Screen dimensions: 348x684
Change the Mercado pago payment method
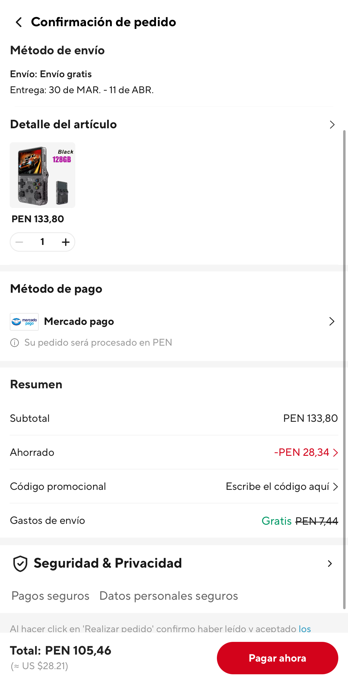332,321
